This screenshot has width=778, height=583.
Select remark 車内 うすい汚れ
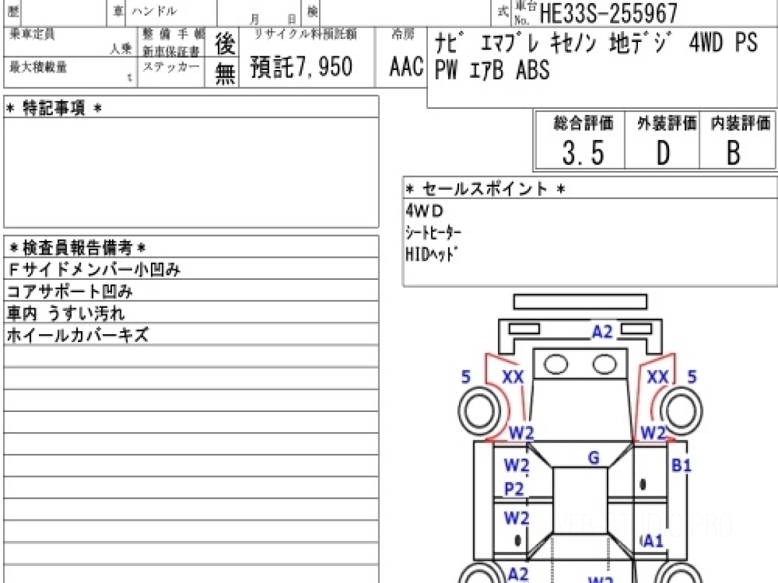[x=65, y=314]
